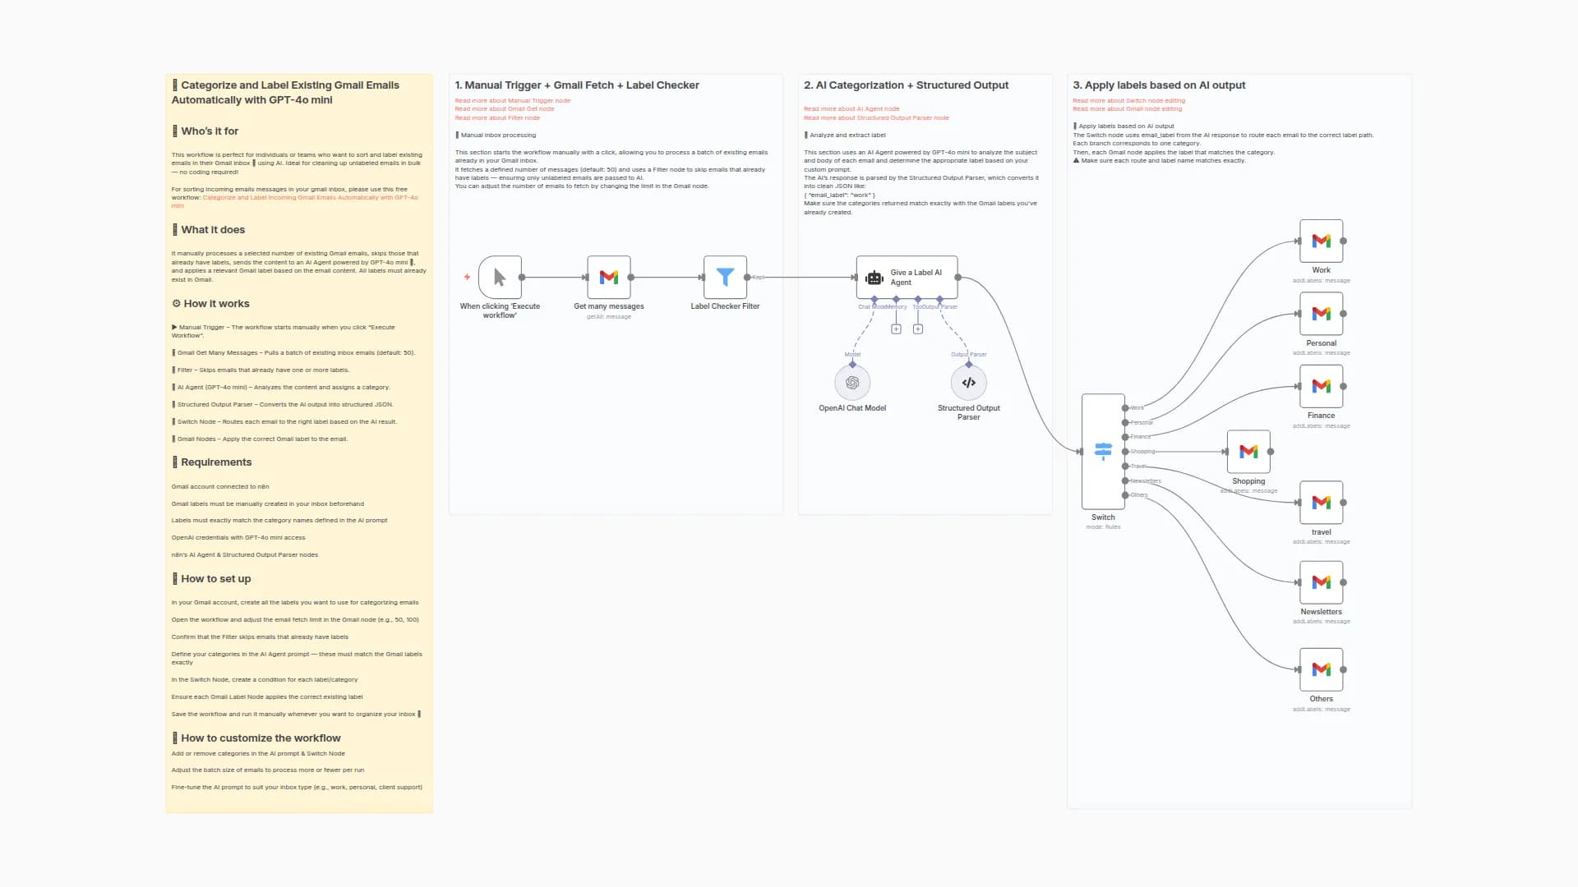Open 'Read more about AI Agent node' link
Screen dimensions: 1578x887
click(851, 108)
